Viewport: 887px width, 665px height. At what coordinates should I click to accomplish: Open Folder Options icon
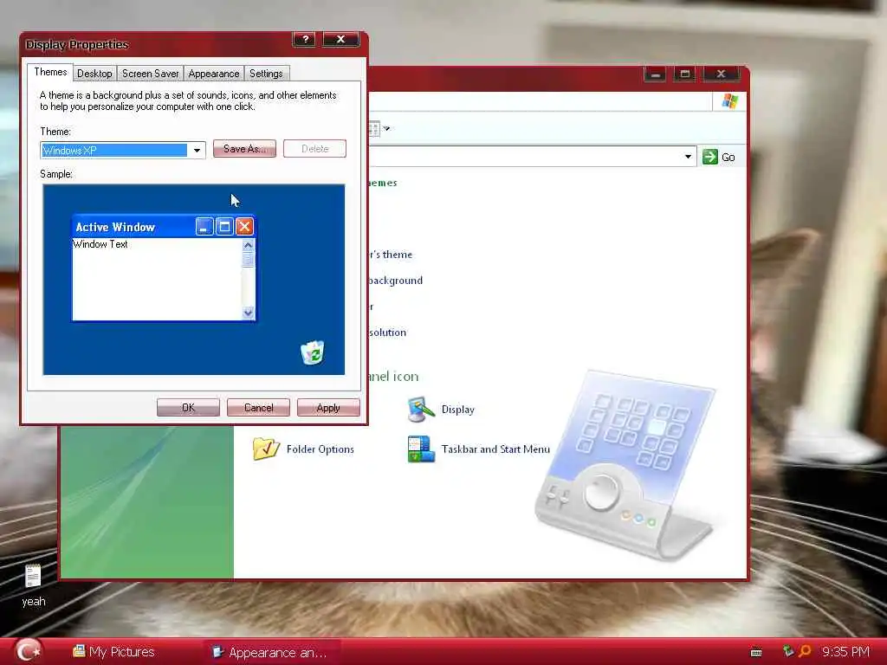point(304,449)
